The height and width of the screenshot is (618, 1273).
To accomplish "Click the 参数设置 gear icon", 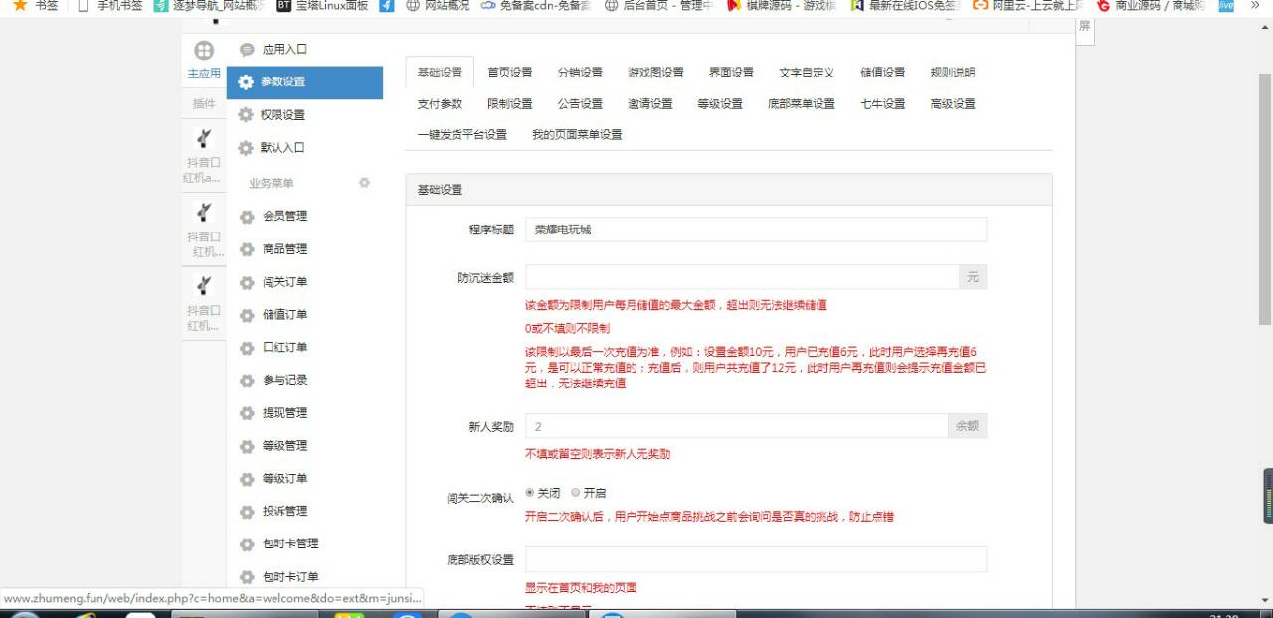I will [246, 82].
